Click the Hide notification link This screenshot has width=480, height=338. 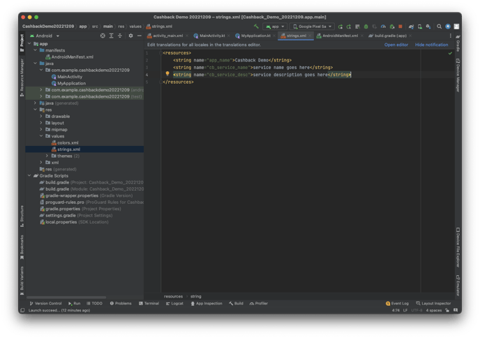tap(431, 44)
